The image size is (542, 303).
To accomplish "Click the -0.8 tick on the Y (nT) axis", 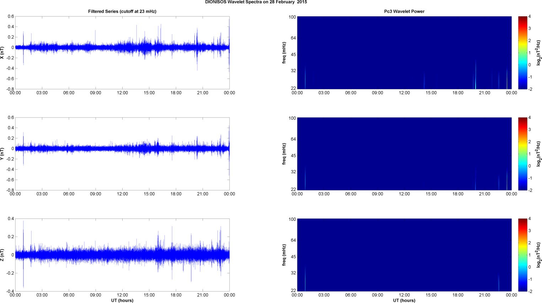I will coord(10,190).
